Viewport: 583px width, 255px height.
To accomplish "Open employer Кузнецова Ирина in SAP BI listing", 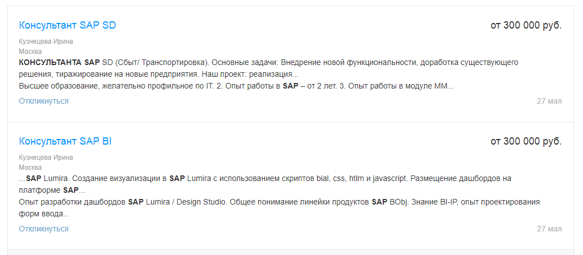I will [x=46, y=157].
